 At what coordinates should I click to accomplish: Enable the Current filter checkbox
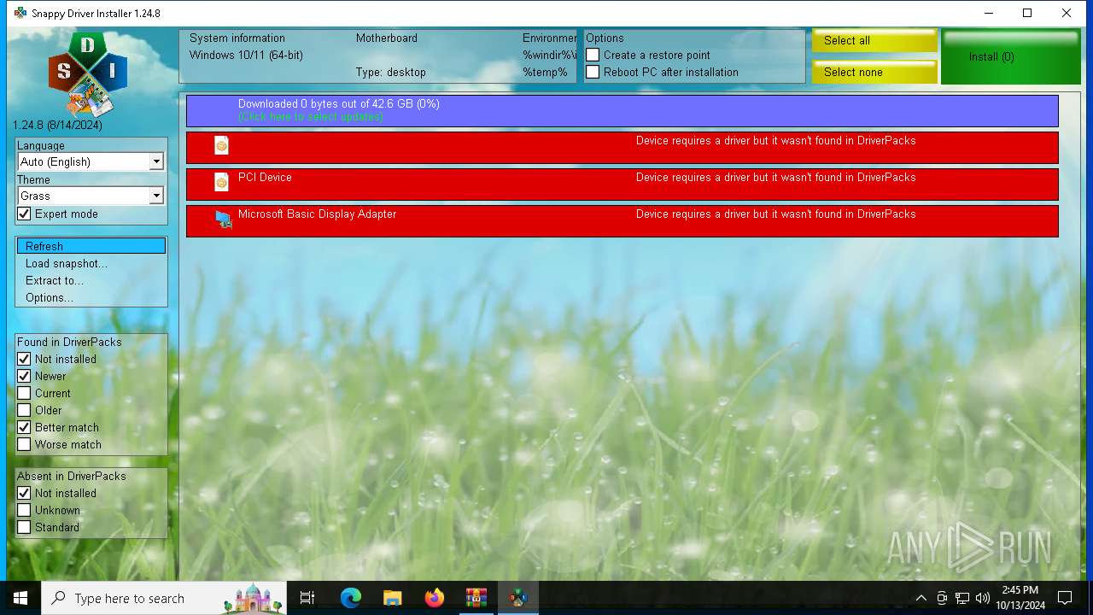click(24, 393)
